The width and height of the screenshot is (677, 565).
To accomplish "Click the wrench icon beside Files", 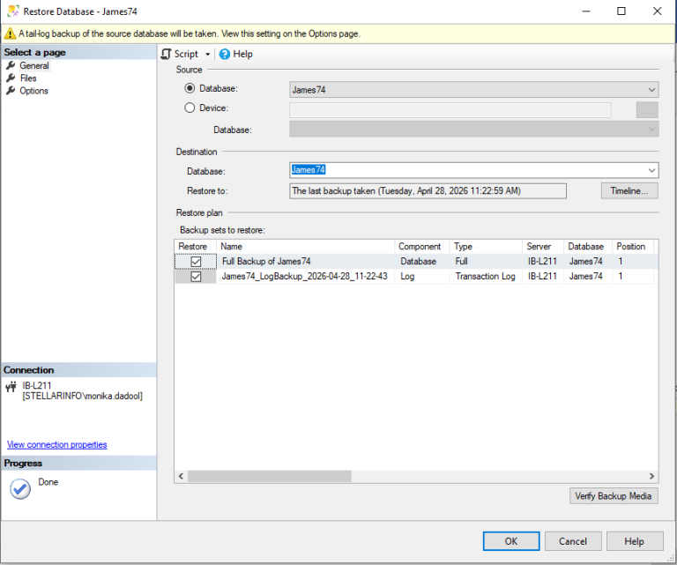I will pyautogui.click(x=11, y=78).
